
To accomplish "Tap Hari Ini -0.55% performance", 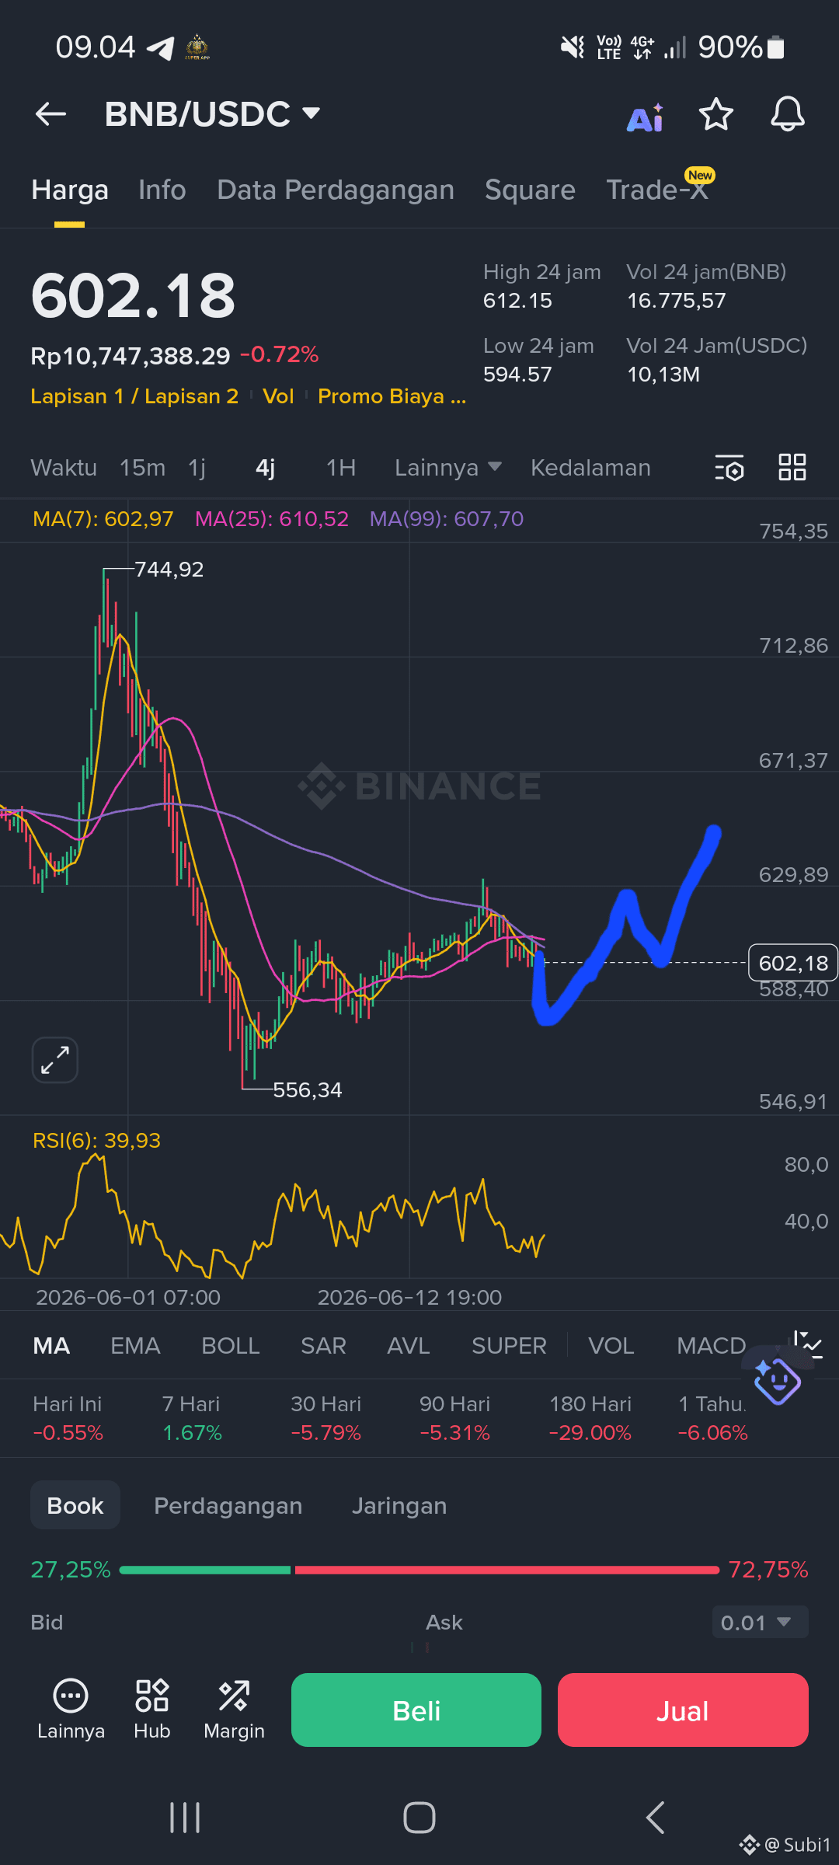I will pyautogui.click(x=68, y=1418).
